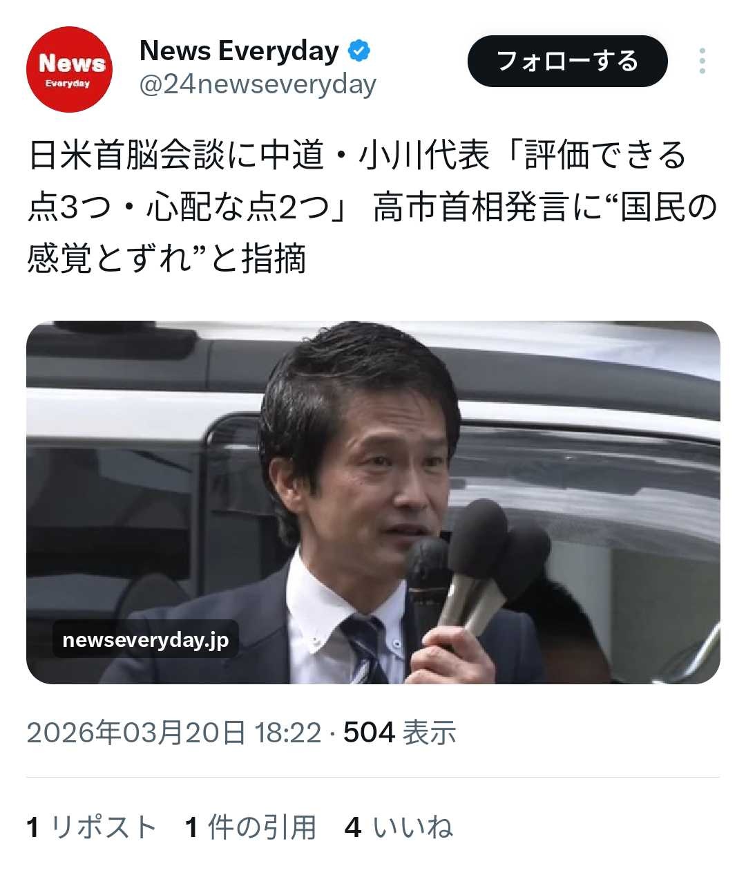Open the newseveryday.jp link label on photo
746x884 pixels.
tap(146, 639)
